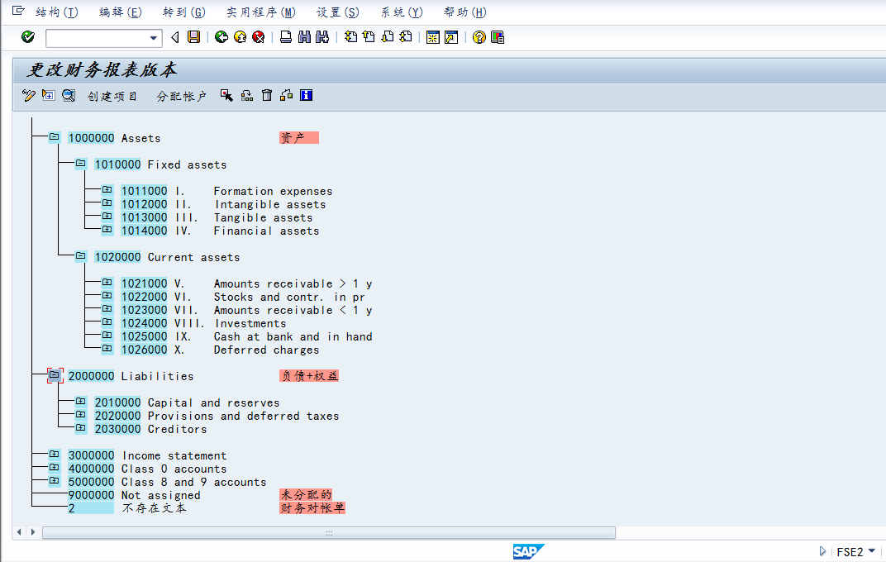The width and height of the screenshot is (886, 562).
Task: Click the 分配帐户 button
Action: [181, 96]
